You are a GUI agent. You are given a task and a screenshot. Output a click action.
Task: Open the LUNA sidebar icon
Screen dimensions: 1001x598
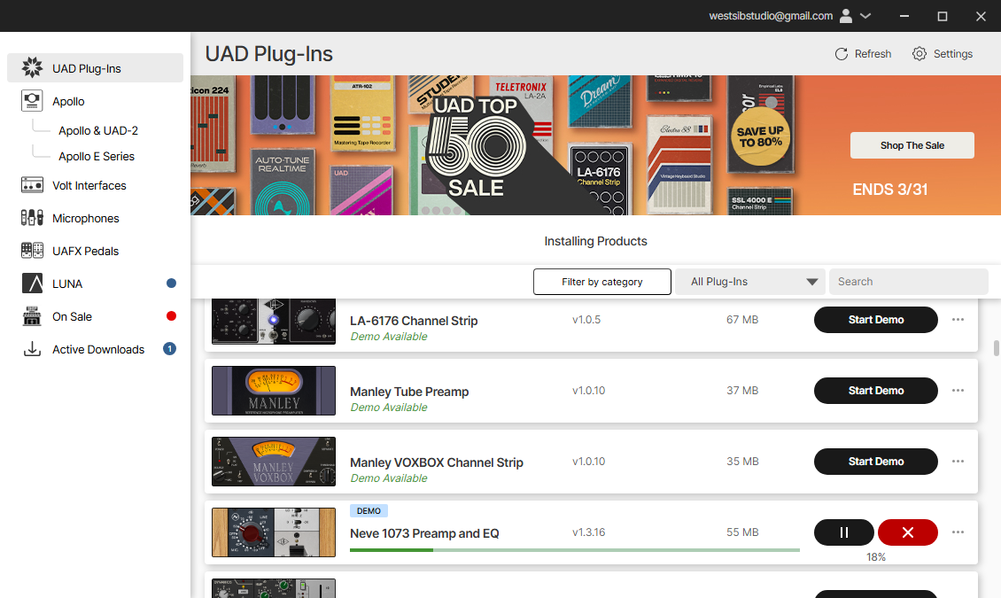(32, 283)
